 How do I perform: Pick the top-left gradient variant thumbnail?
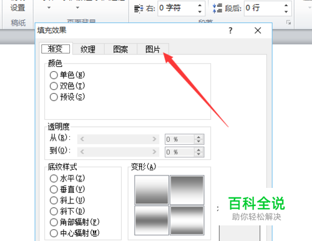[152, 190]
